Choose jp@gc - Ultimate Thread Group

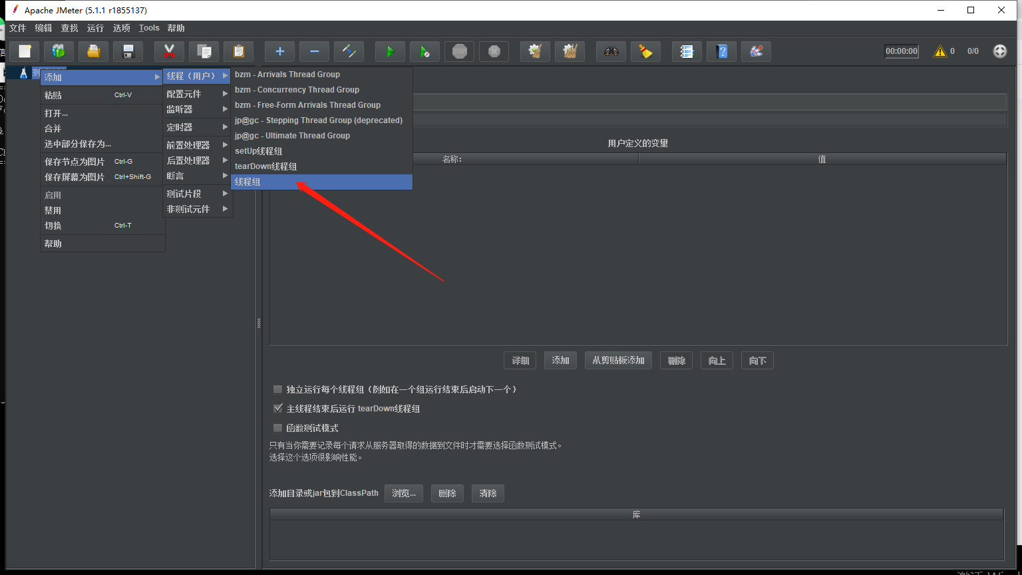tap(321, 136)
